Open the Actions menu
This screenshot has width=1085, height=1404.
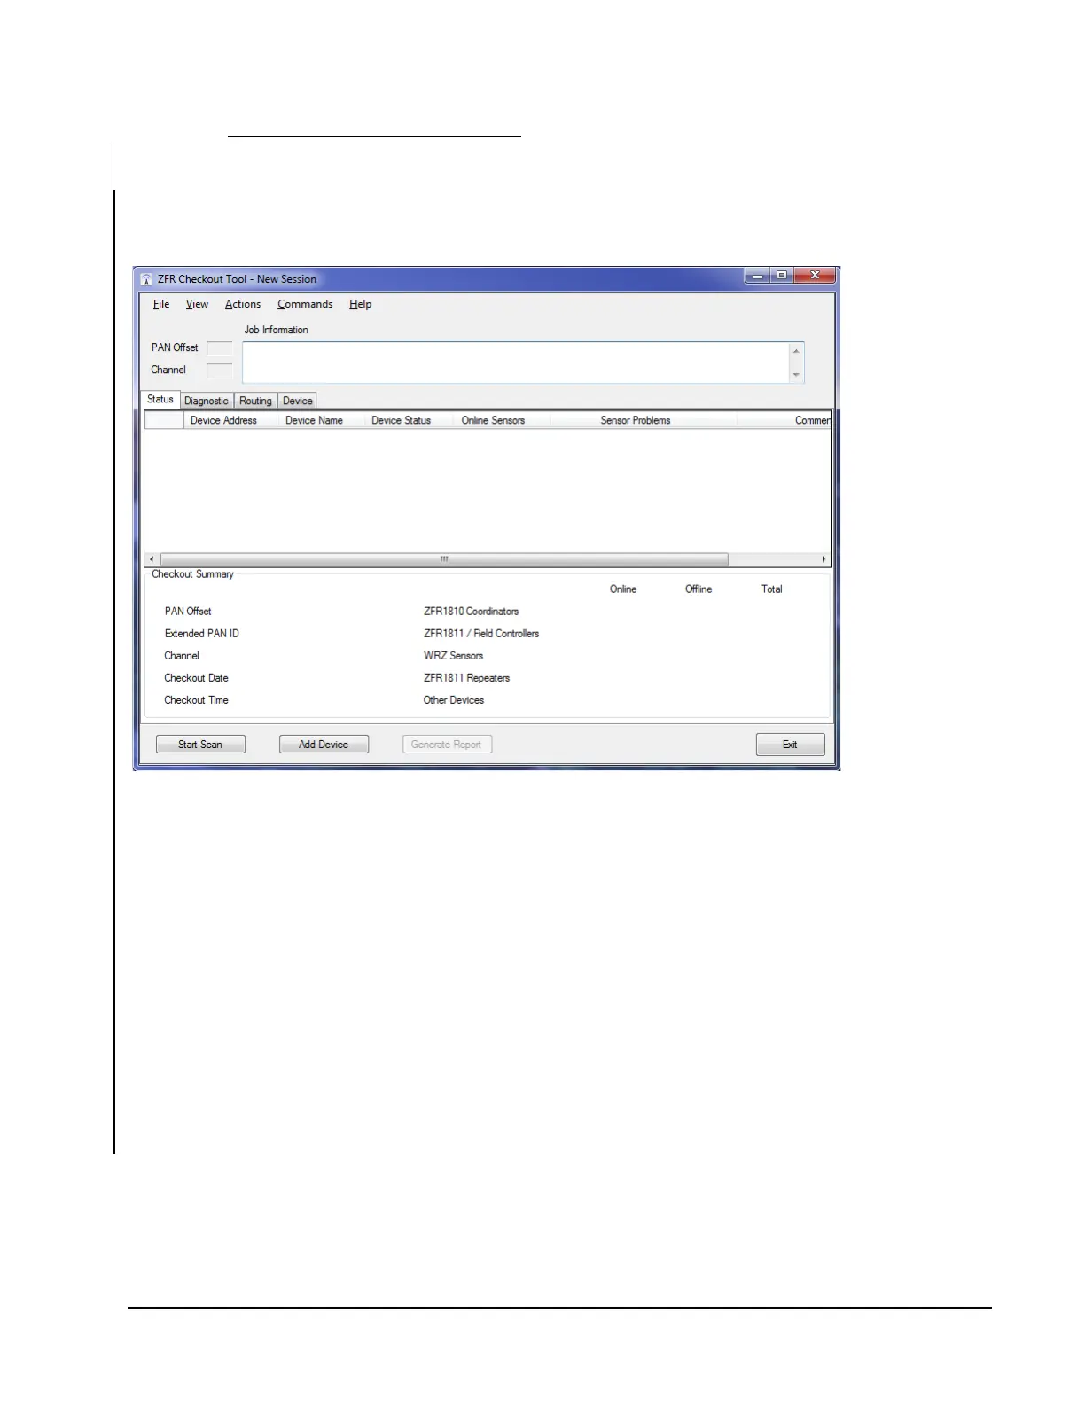[x=243, y=304]
